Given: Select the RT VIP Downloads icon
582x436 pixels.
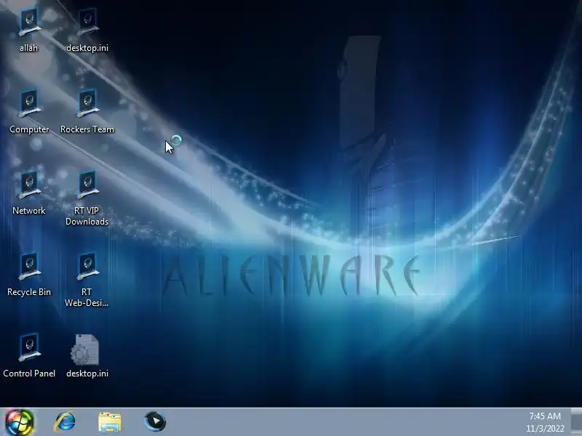Looking at the screenshot, I should coord(87,198).
